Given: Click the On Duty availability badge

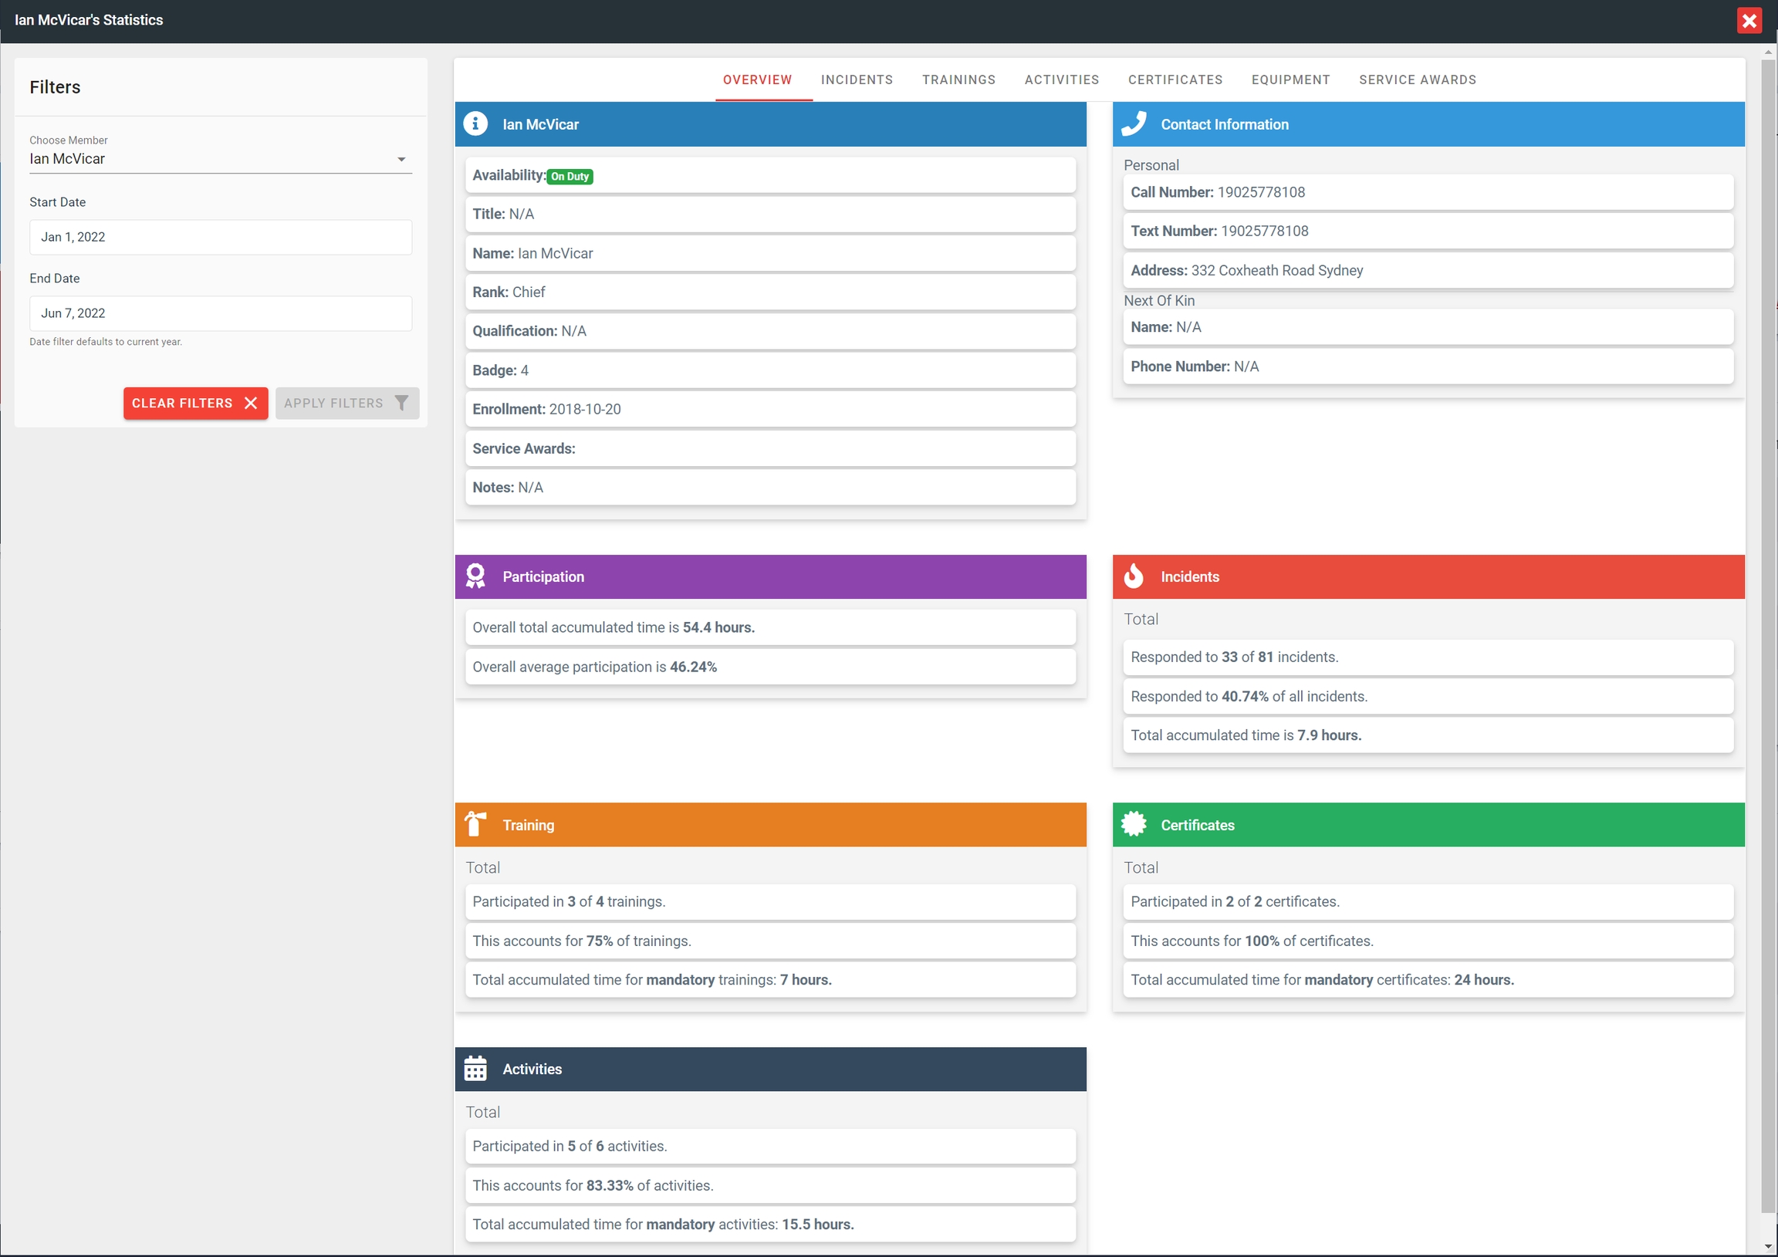Looking at the screenshot, I should click(x=570, y=177).
